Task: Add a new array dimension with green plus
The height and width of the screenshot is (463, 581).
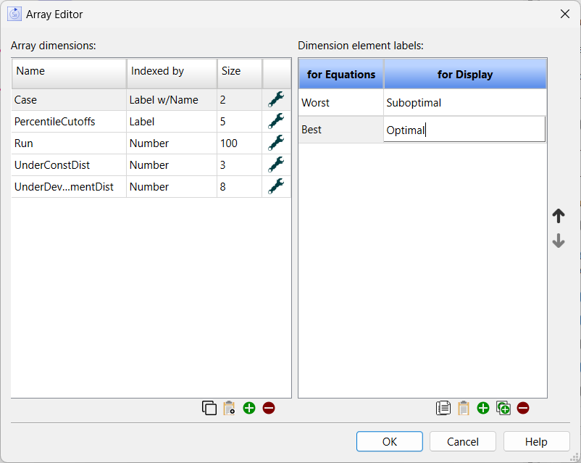Action: click(x=249, y=408)
